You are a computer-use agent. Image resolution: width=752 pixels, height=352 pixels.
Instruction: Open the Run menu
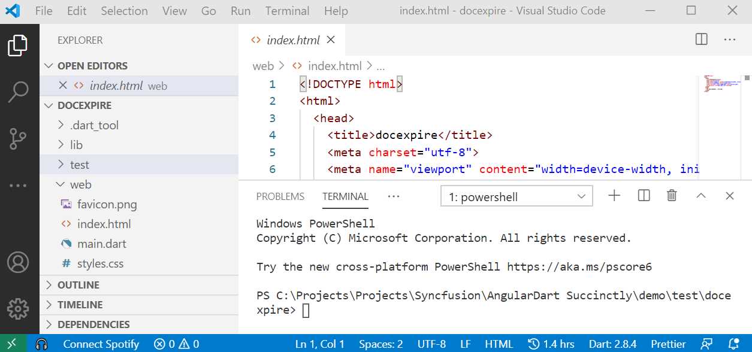coord(240,11)
